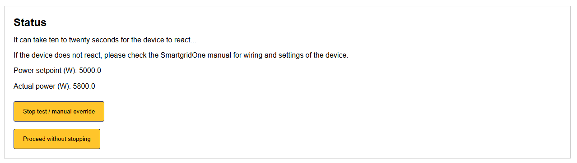577x163 pixels.
Task: Click the 'Power setpoint (W):' label
Action: [x=45, y=71]
